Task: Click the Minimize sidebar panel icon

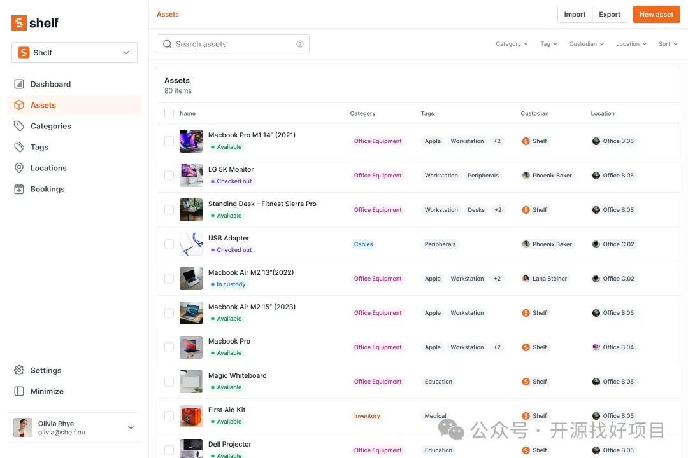Action: pyautogui.click(x=19, y=391)
